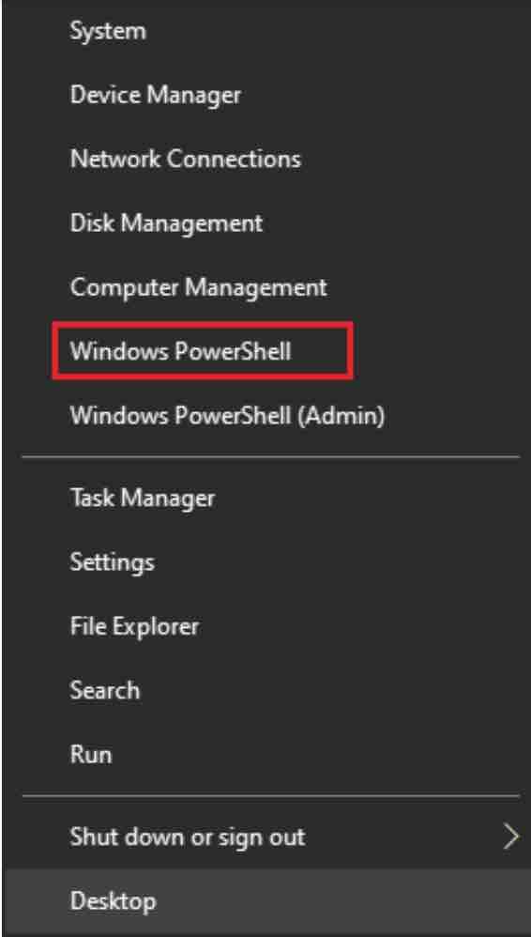Click the chevron arrow beside Shut down
Image resolution: width=531 pixels, height=937 pixels.
coord(510,837)
